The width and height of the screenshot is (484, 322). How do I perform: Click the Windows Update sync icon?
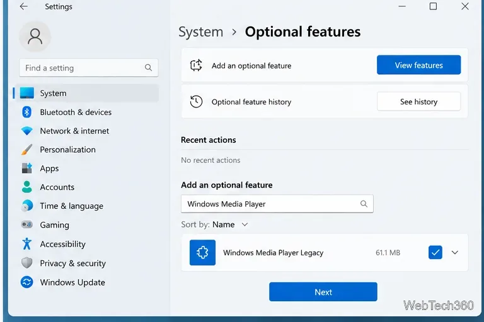(x=27, y=282)
